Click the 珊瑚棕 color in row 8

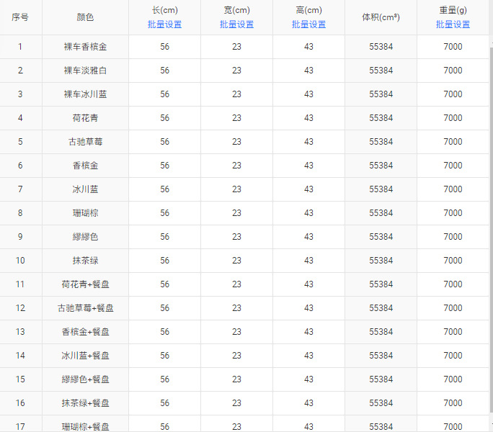(85, 213)
